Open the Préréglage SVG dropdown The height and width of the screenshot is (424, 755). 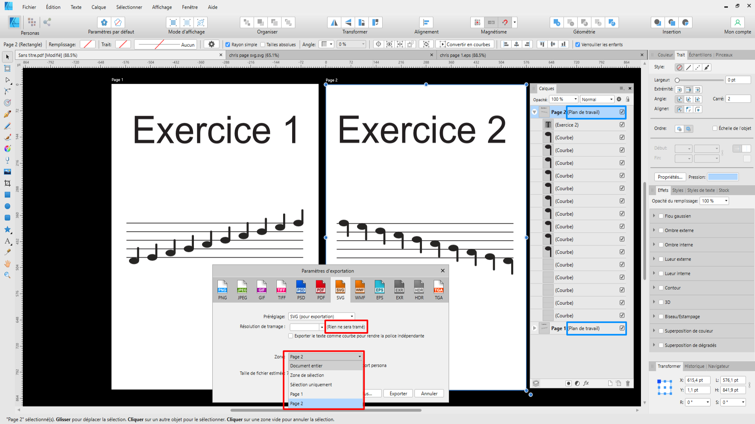pos(322,316)
